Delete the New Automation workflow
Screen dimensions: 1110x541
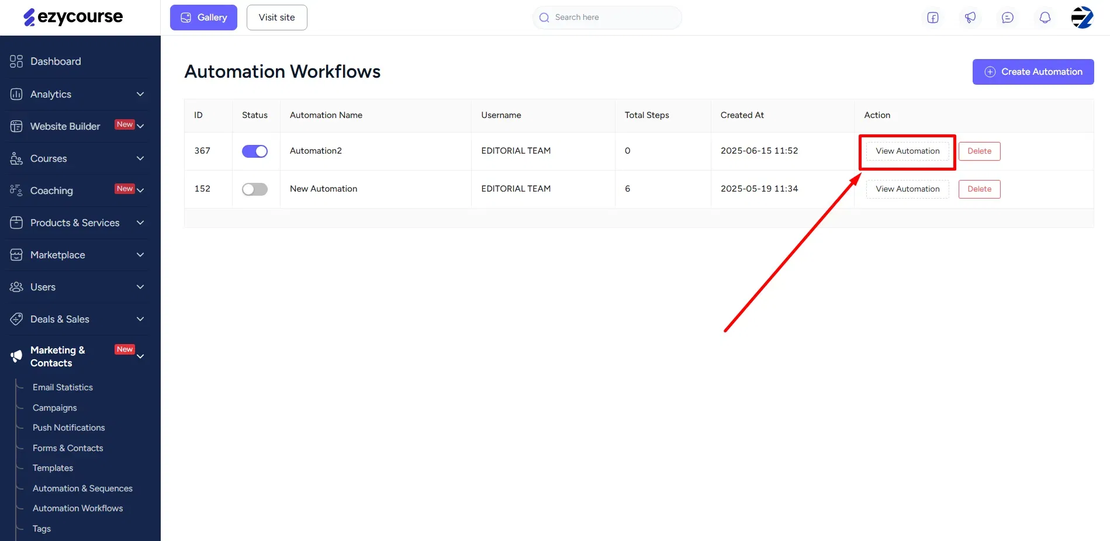(x=980, y=189)
